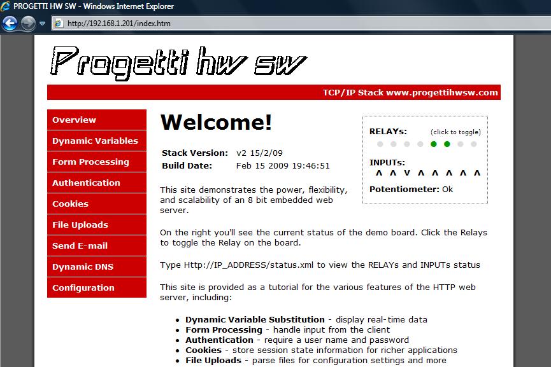The height and width of the screenshot is (367, 551).
Task: Open the Authentication page
Action: 97,183
